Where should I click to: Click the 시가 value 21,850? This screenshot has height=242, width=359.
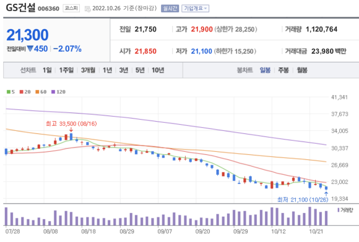[145, 51]
